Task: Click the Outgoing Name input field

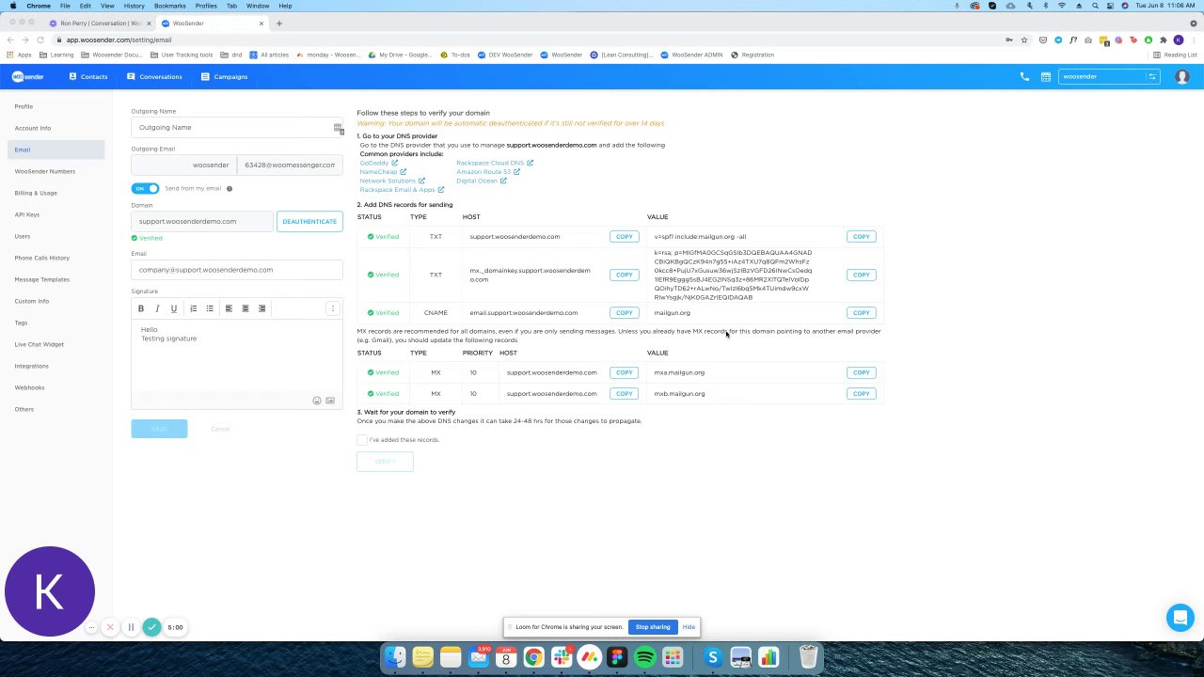Action: coord(237,127)
